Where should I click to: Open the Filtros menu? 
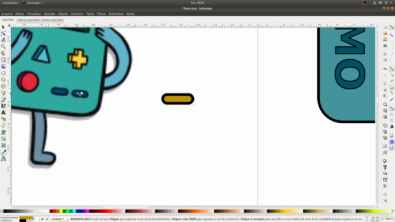[x=101, y=14]
